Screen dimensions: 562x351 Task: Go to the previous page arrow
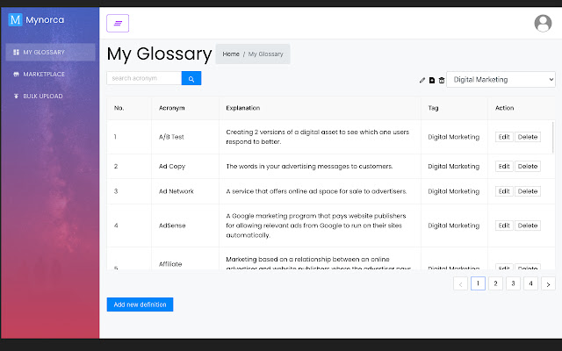tap(461, 283)
